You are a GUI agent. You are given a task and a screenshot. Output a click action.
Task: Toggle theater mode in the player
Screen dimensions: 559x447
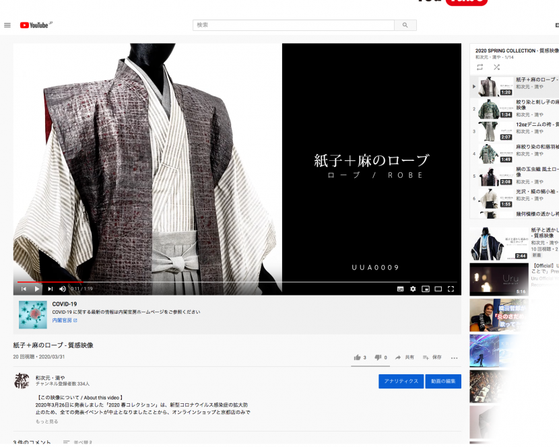(438, 289)
